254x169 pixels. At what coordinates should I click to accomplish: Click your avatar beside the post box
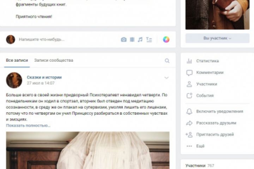pos(11,39)
